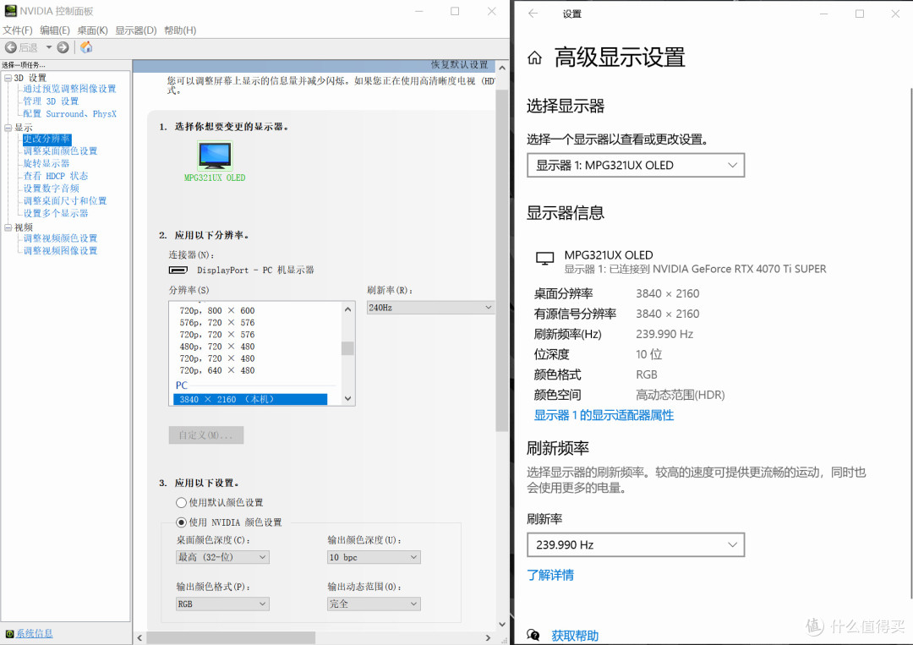Viewport: 913px width, 645px height.
Task: Open the 系统信息 link
Action: tap(35, 633)
